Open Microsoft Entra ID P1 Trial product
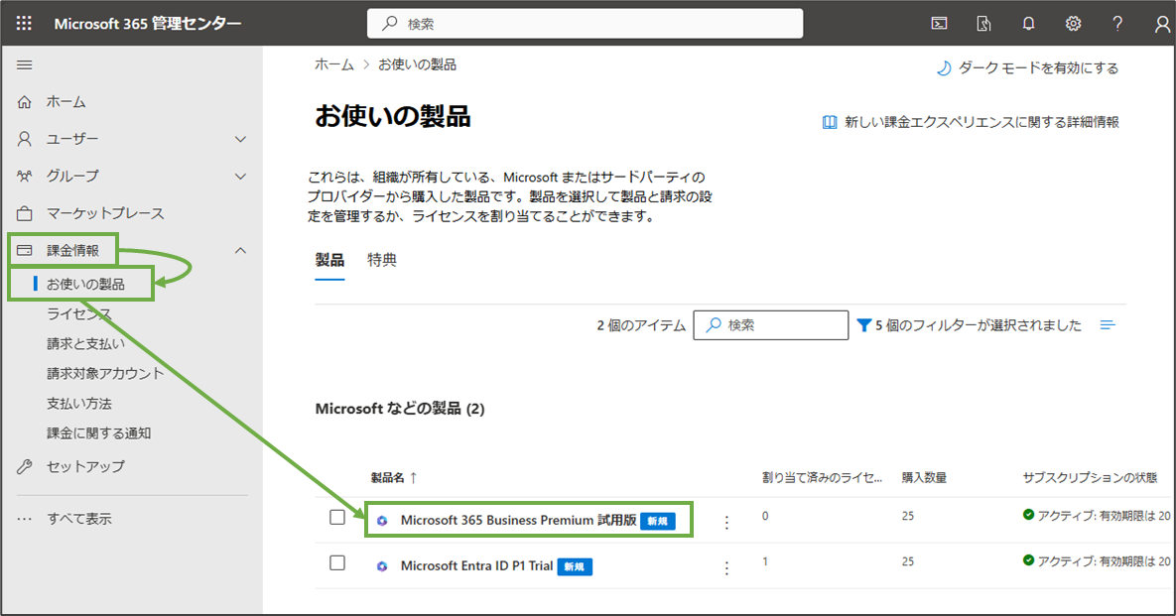This screenshot has height=616, width=1176. tap(476, 565)
